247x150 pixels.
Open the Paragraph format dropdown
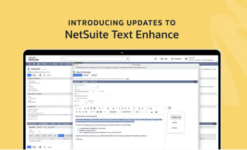pyautogui.click(x=115, y=112)
